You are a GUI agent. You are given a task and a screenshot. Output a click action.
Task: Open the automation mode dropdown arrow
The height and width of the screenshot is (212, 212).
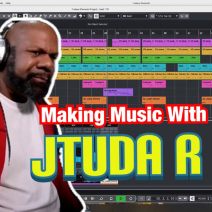(20, 16)
